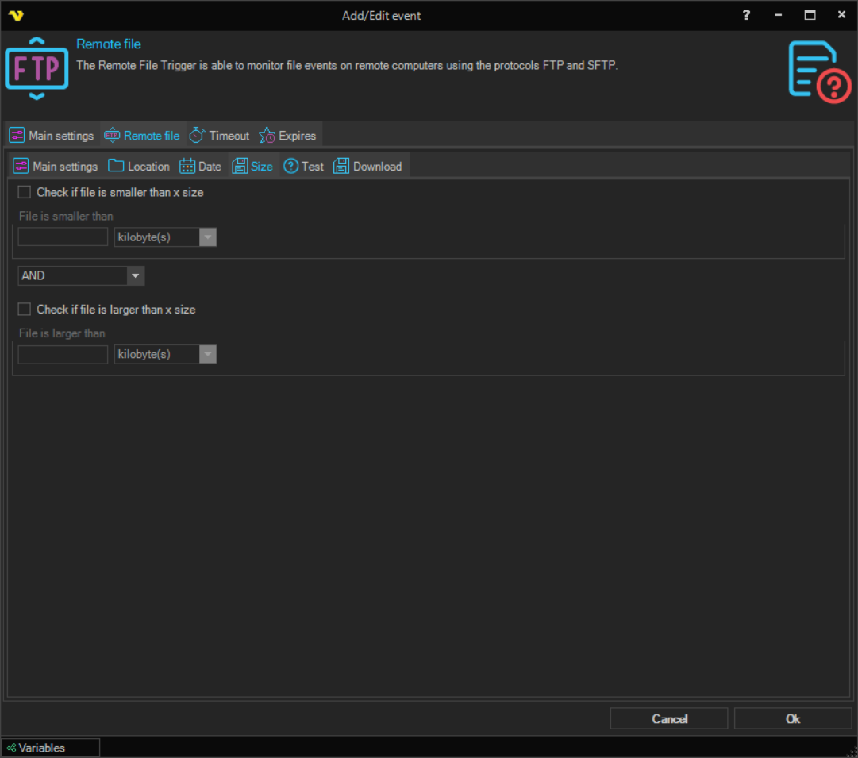Click the star icon on Expires tab
This screenshot has height=758, width=858.
[x=267, y=136]
